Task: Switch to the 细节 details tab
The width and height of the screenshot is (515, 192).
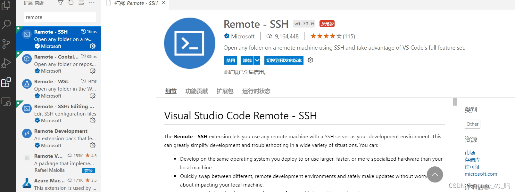Action: coord(171,91)
